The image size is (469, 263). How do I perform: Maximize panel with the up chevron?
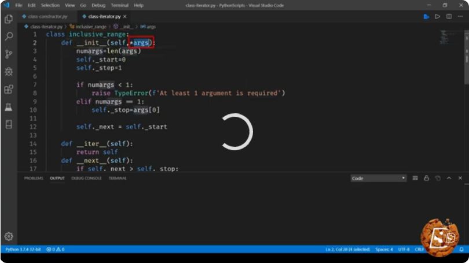[x=449, y=178]
